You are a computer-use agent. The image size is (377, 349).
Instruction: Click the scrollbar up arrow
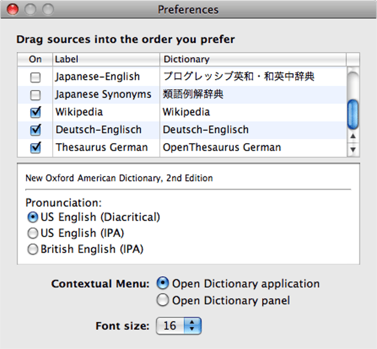(x=353, y=136)
